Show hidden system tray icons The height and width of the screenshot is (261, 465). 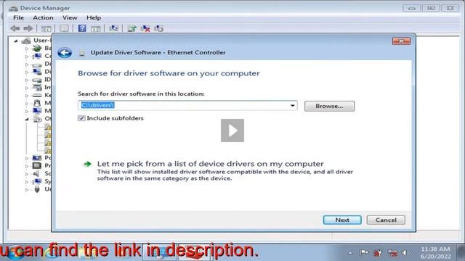(350, 253)
